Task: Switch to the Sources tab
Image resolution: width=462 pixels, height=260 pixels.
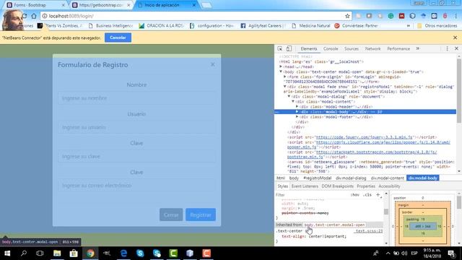Action: coord(352,48)
